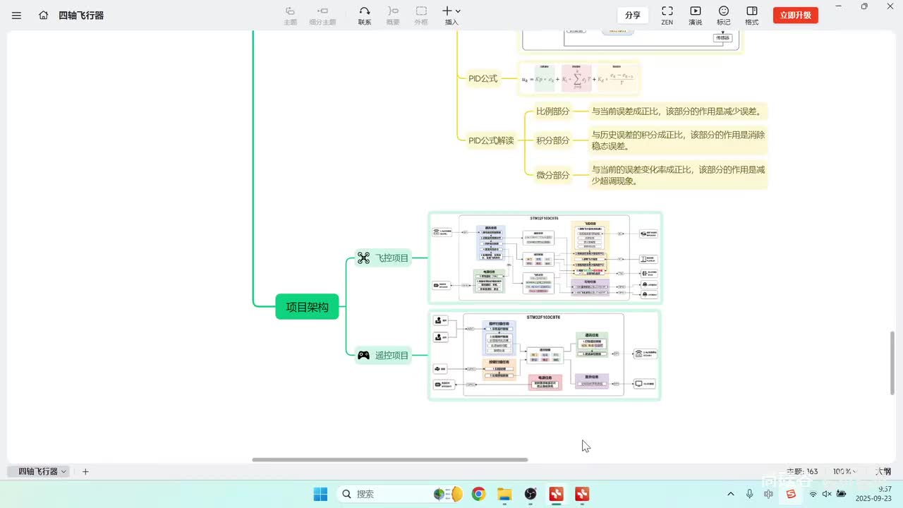Viewport: 903px width, 508px height.
Task: Add a new topic with 主题 tool
Action: [290, 16]
